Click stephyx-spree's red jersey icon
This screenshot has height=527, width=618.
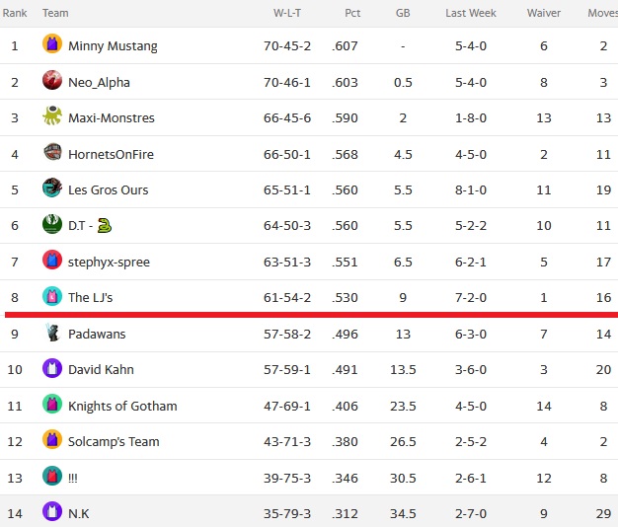52,260
